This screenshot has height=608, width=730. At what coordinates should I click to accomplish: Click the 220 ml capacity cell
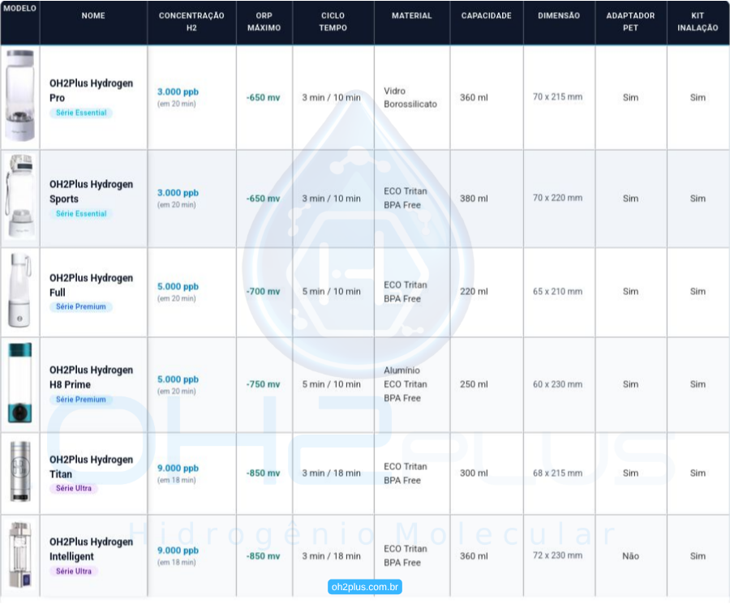(x=474, y=291)
